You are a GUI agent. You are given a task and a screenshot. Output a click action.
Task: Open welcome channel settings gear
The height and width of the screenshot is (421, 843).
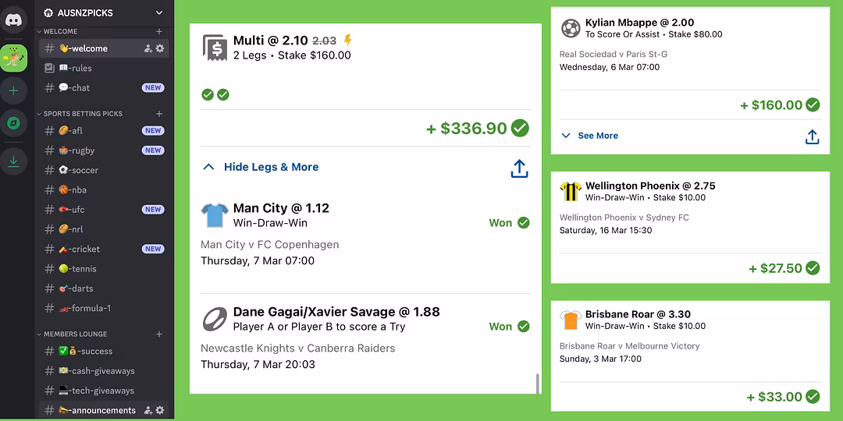click(160, 48)
